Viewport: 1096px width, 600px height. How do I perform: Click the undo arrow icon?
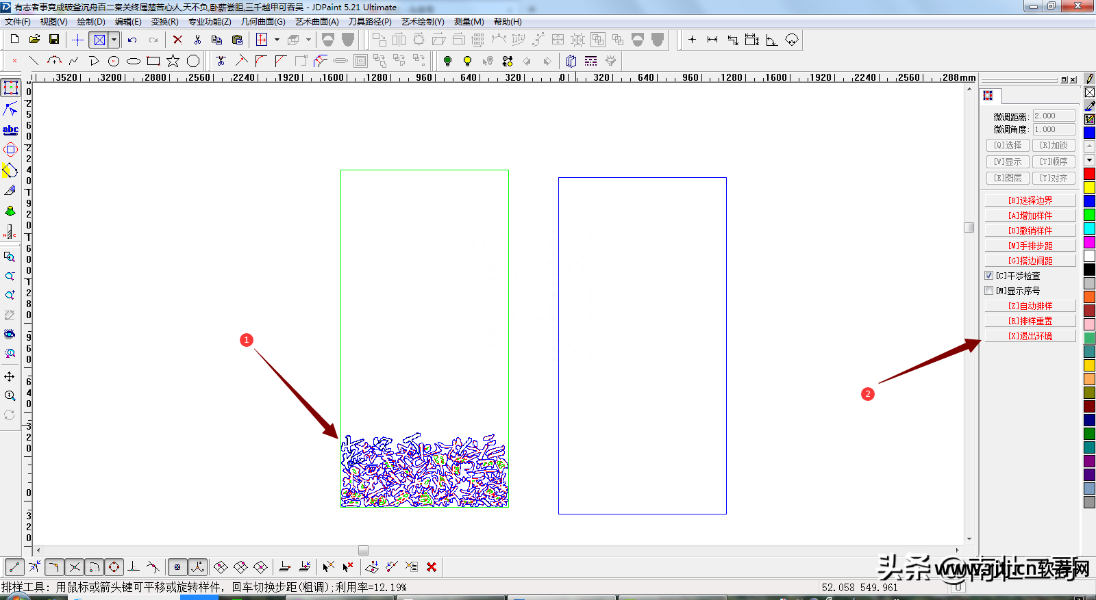132,40
